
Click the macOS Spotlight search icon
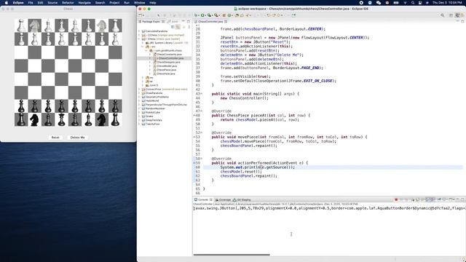pyautogui.click(x=413, y=3)
